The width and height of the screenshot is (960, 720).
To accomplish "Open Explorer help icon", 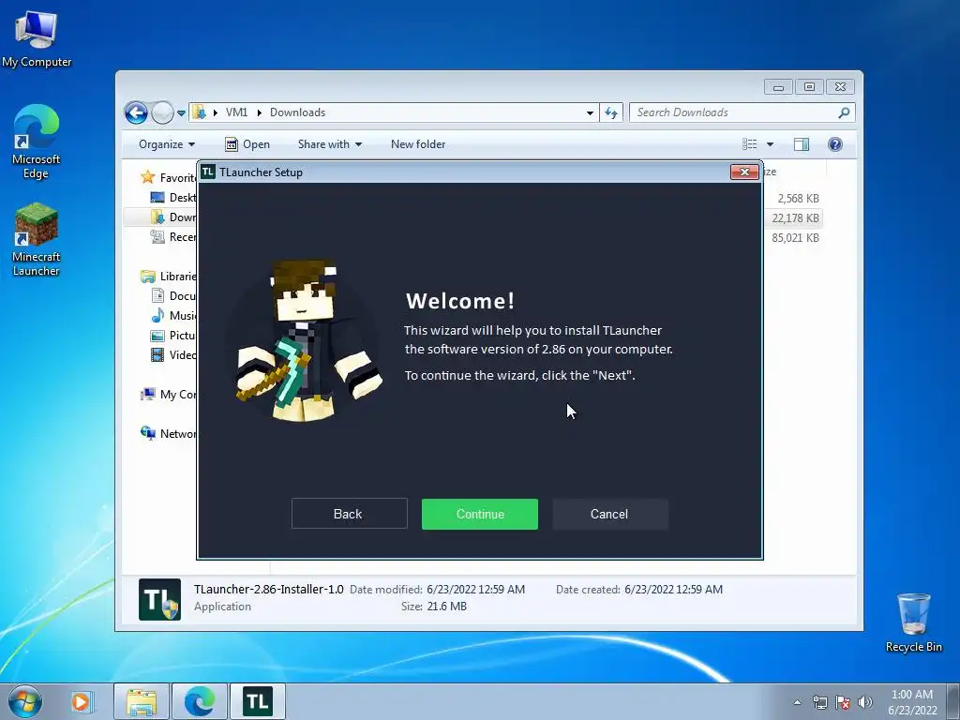I will pyautogui.click(x=835, y=144).
